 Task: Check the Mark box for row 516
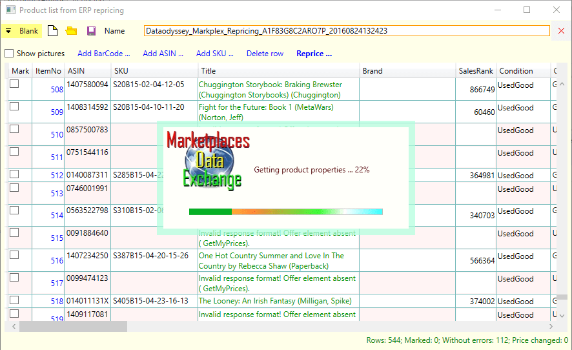click(x=14, y=255)
